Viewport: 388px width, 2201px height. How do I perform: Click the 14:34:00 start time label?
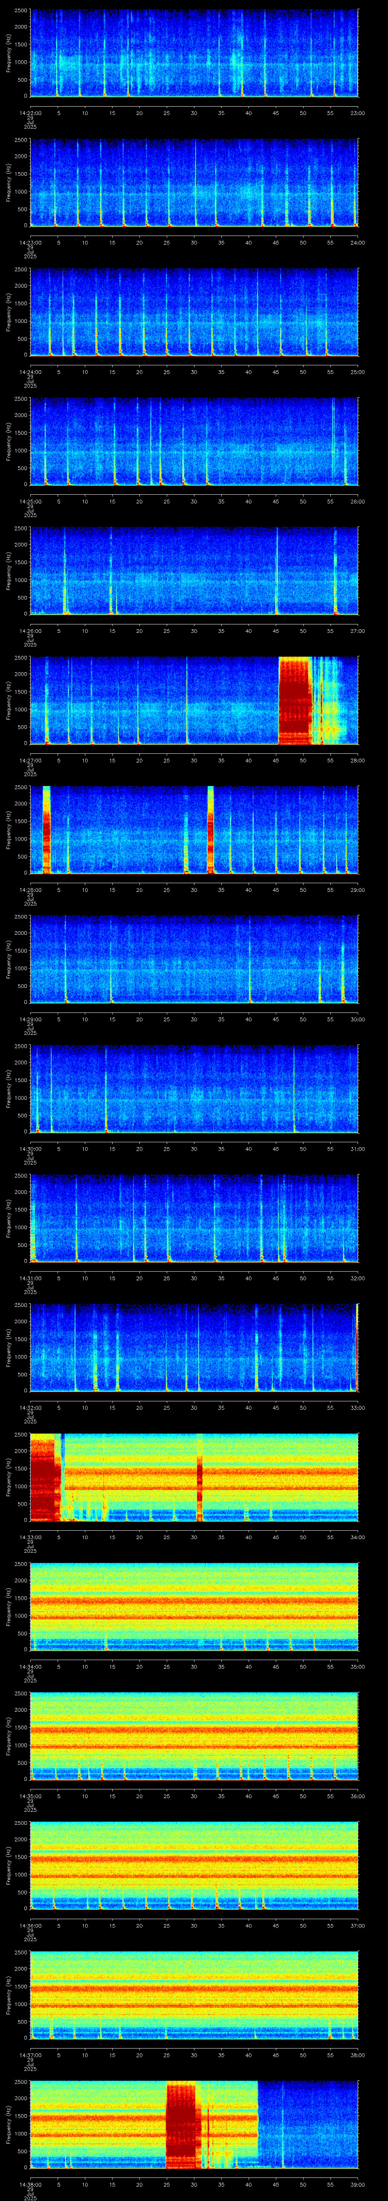(x=30, y=1666)
